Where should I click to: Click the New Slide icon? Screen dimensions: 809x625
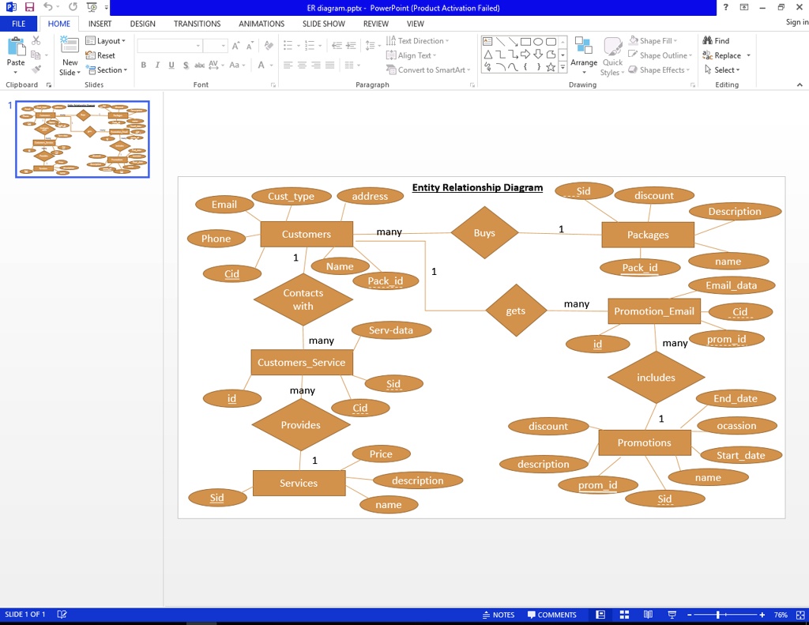coord(70,45)
